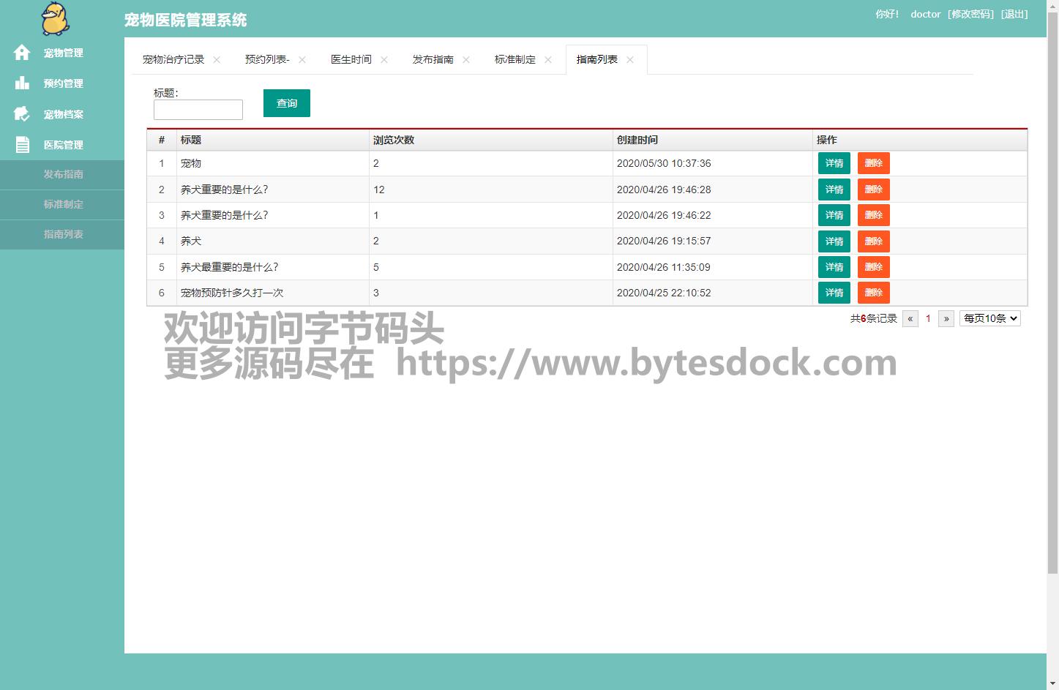Click the document icon for 医院管理
This screenshot has width=1059, height=690.
pyautogui.click(x=22, y=145)
